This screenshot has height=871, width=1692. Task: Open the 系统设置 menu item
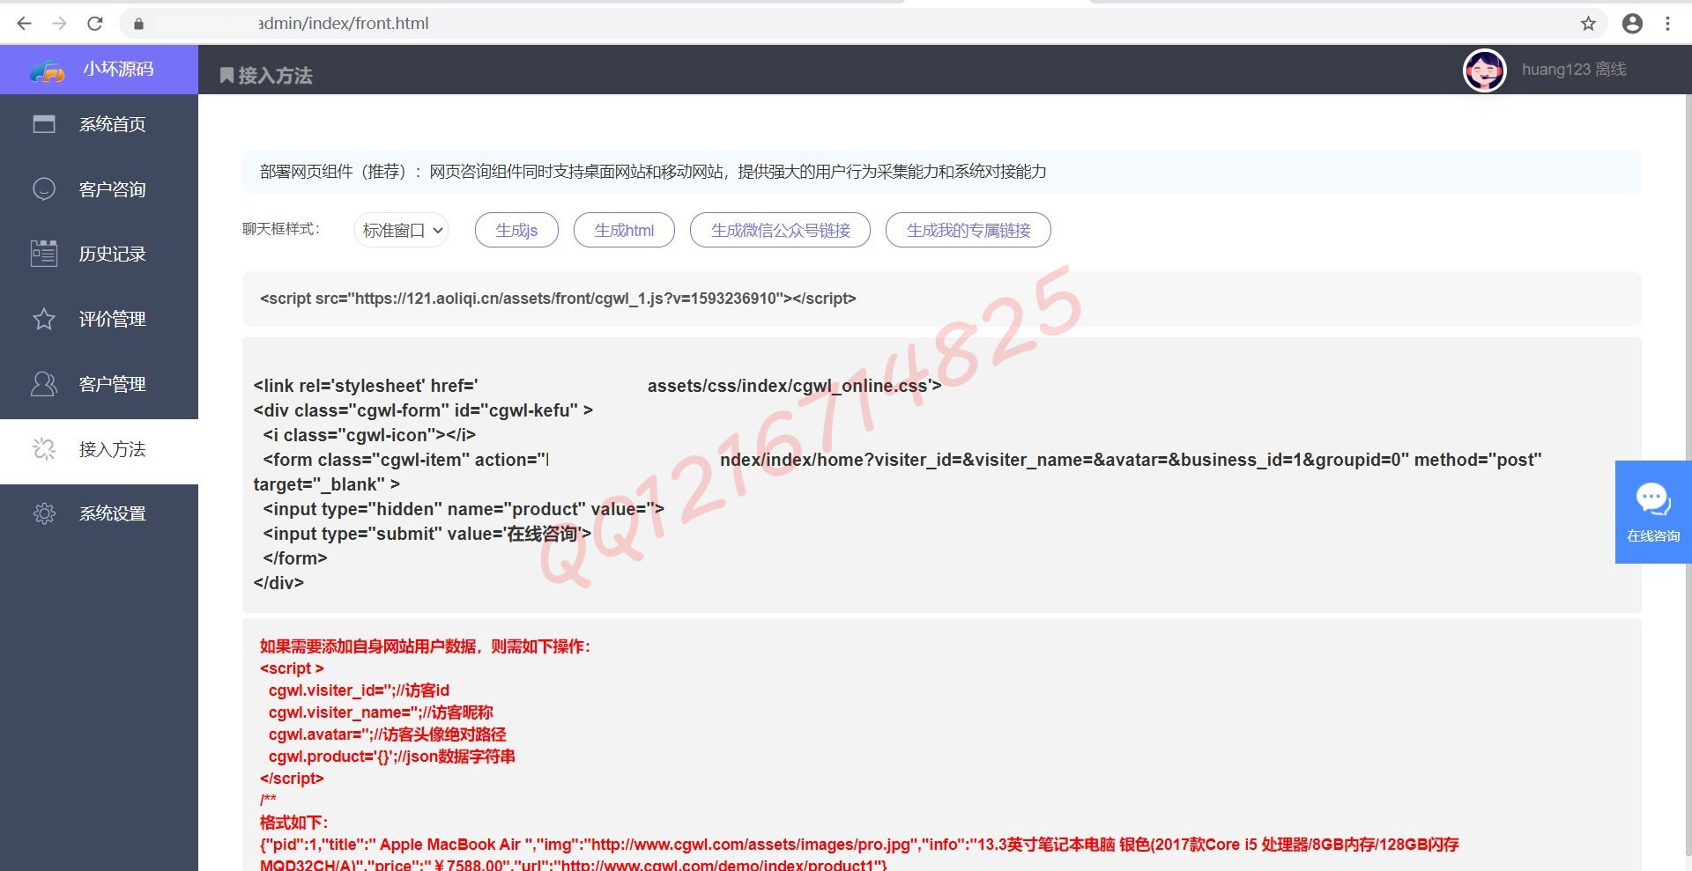(99, 514)
